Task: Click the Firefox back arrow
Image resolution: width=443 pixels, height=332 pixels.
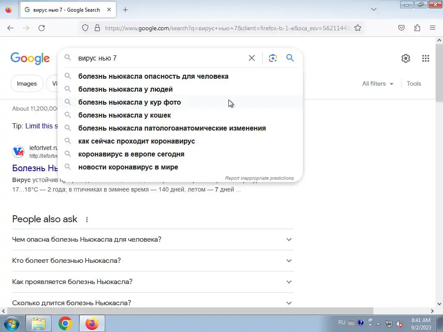Action: click(10, 28)
